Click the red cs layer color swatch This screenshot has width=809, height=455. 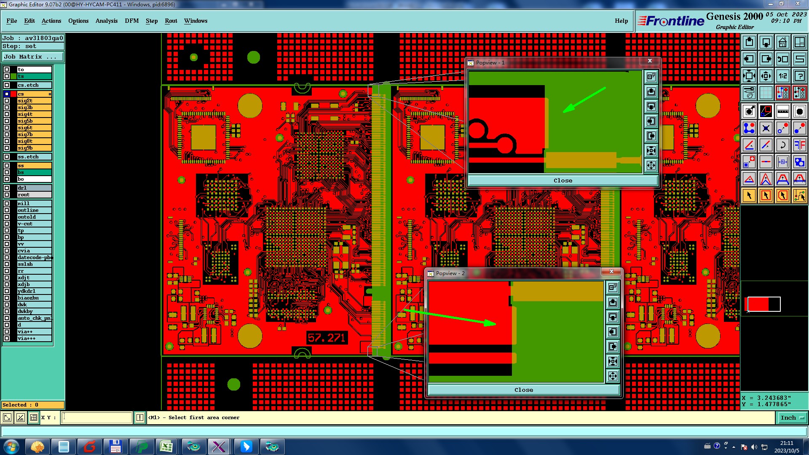tap(13, 94)
